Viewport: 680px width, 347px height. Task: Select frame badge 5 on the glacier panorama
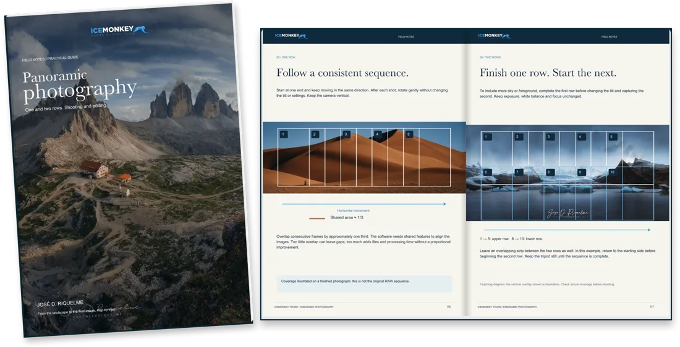coord(612,137)
